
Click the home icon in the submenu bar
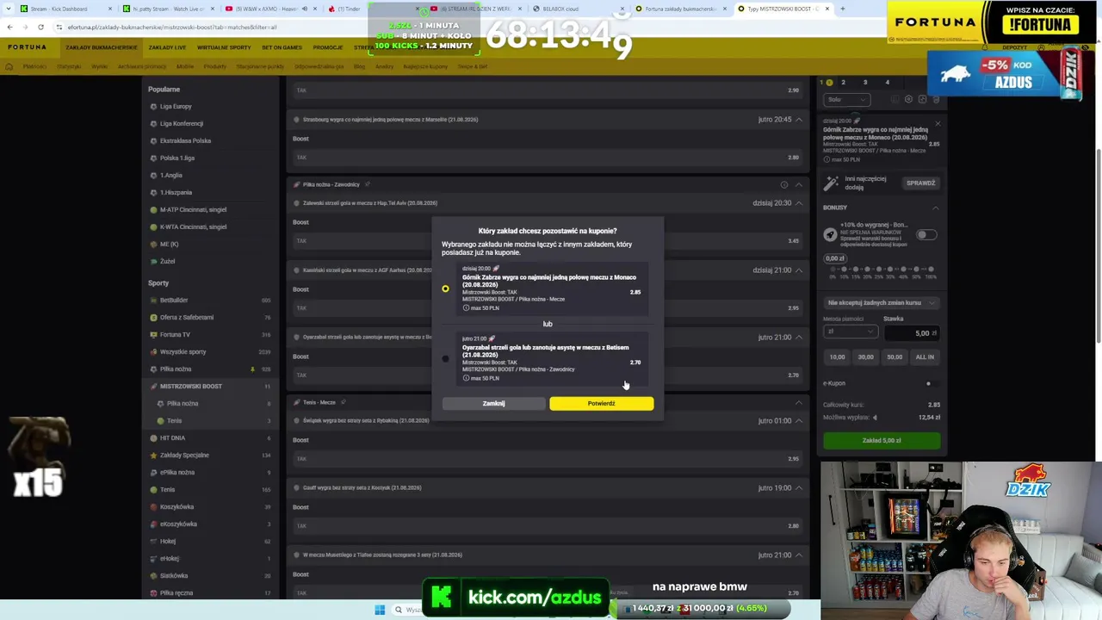pyautogui.click(x=9, y=66)
